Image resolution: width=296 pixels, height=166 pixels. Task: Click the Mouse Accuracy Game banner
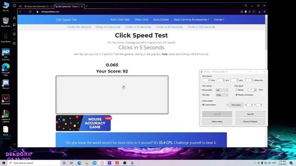(x=83, y=123)
